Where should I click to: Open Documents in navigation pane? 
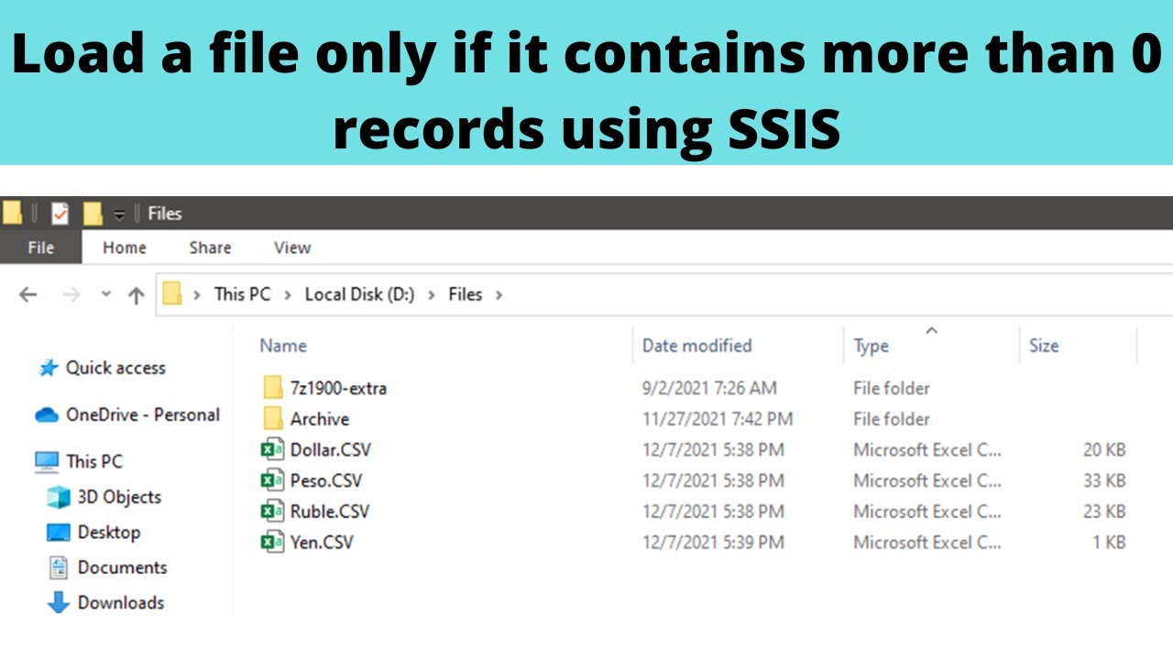(x=122, y=567)
